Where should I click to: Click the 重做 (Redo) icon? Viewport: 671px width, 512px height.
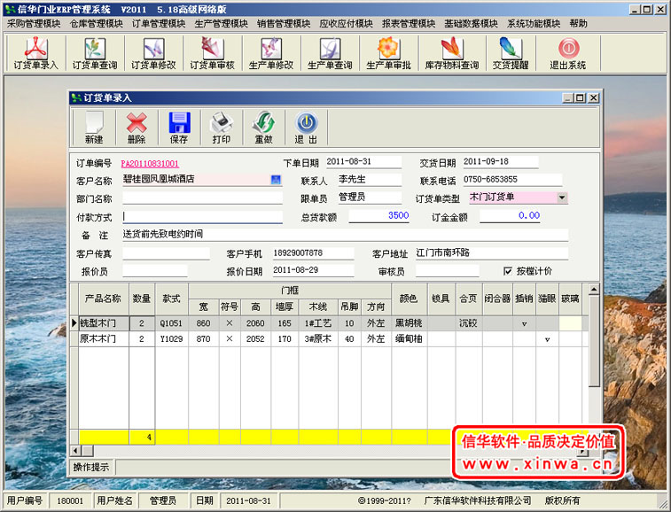263,127
